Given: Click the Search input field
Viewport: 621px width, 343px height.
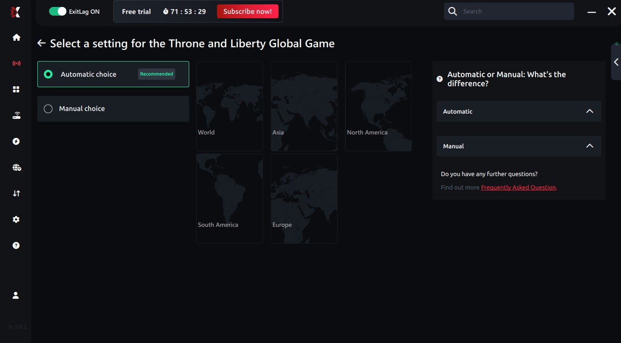Looking at the screenshot, I should 509,11.
